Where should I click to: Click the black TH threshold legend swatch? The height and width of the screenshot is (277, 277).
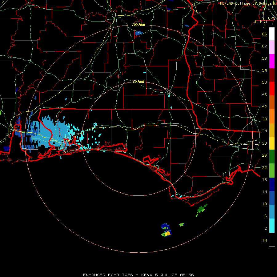(272, 239)
